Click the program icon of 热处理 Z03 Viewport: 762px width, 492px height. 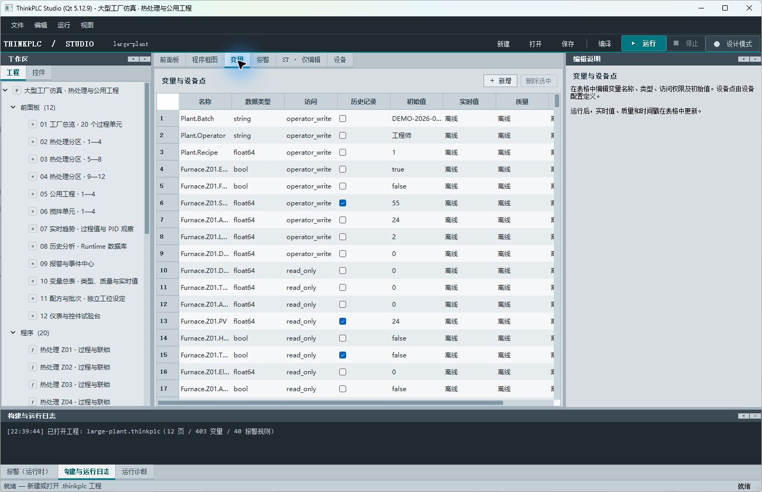point(33,385)
